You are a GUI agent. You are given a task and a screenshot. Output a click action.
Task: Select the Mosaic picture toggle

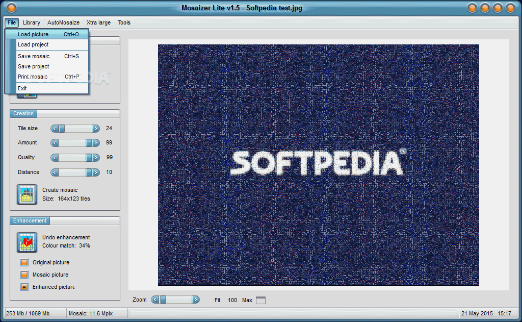[x=24, y=275]
